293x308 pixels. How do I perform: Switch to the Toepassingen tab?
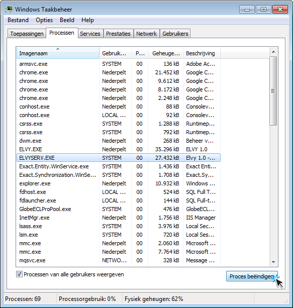(27, 34)
